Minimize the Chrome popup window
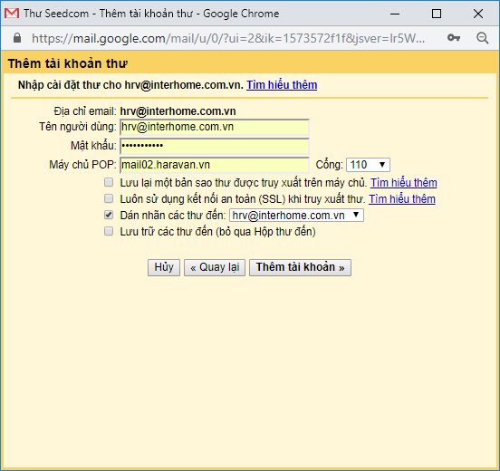500x471 pixels. [395, 14]
